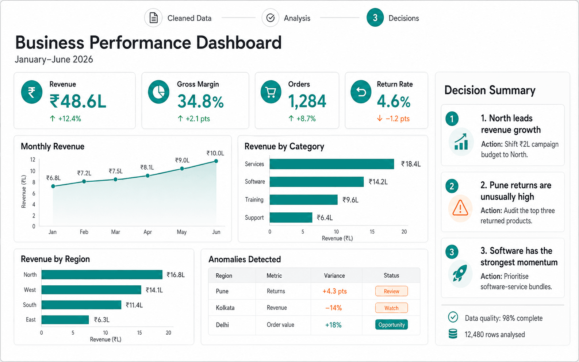The image size is (579, 362).
Task: Click the ₹16.8L North label
Action: (x=176, y=275)
